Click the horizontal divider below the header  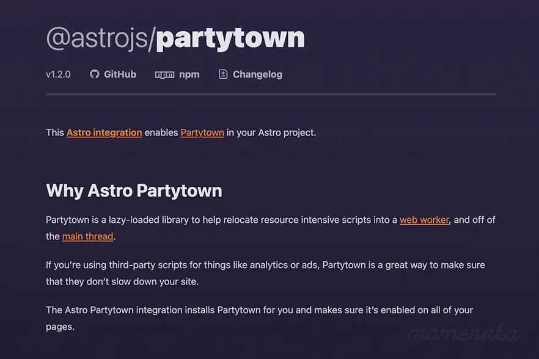269,93
